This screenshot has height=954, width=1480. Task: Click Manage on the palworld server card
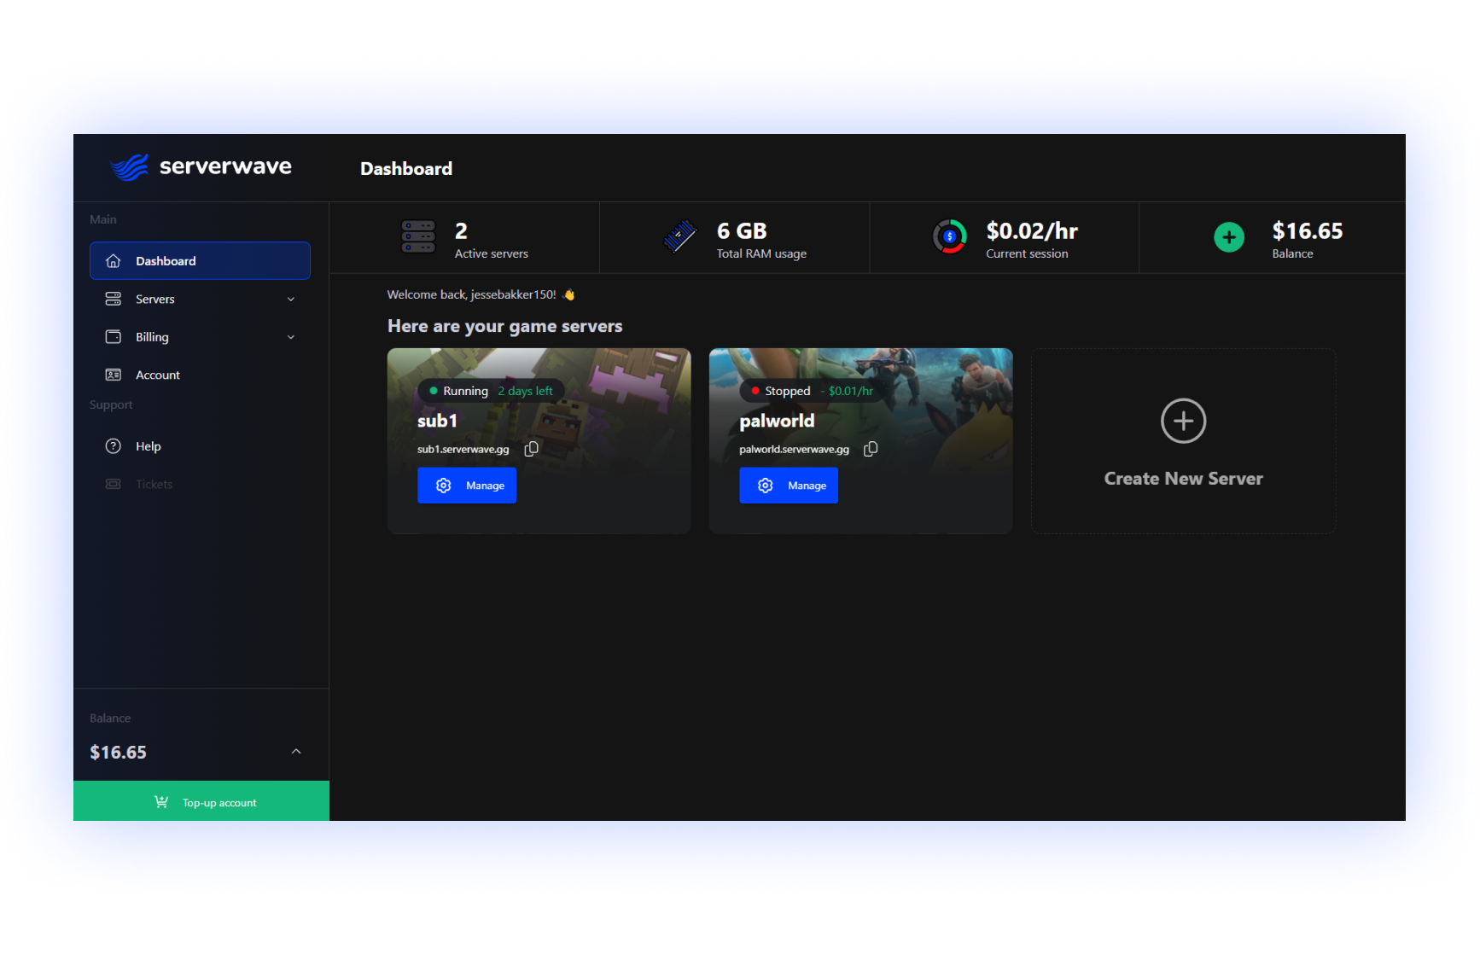point(788,485)
